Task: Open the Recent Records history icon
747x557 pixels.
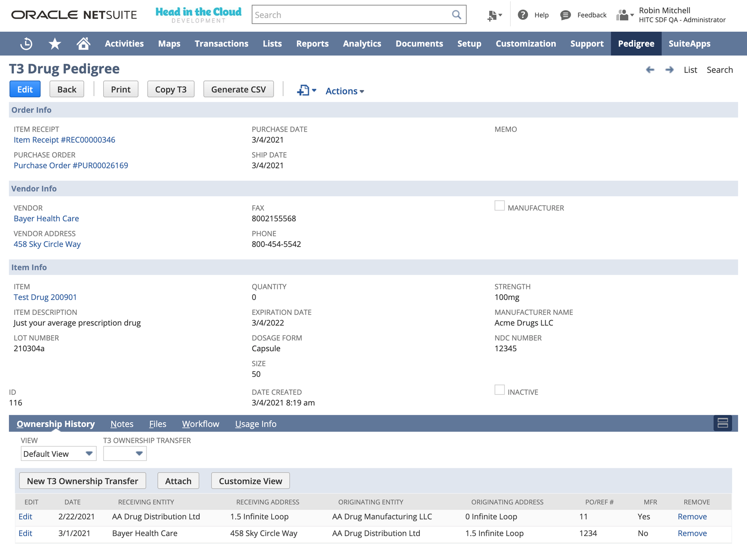Action: (x=26, y=43)
